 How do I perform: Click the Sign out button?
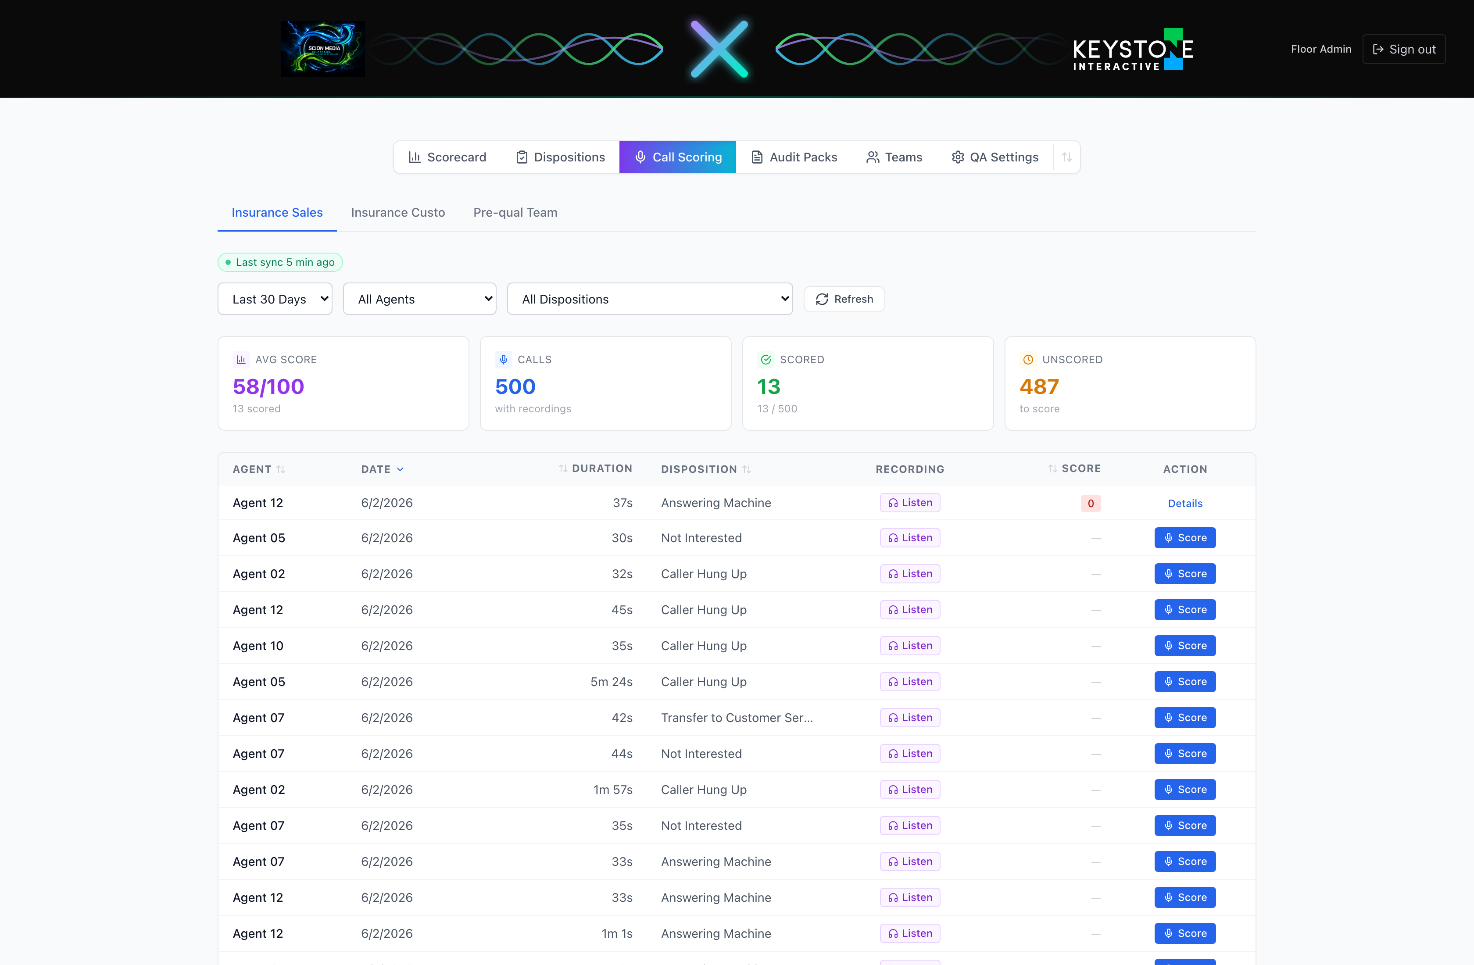click(x=1404, y=49)
